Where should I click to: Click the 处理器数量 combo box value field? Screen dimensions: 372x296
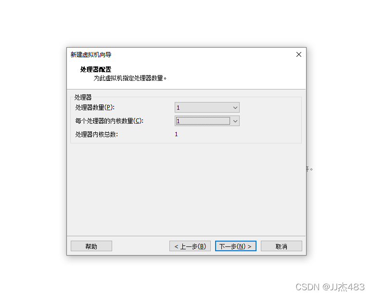point(203,108)
